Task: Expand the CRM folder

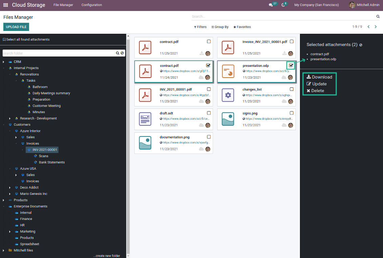Action: (3, 62)
